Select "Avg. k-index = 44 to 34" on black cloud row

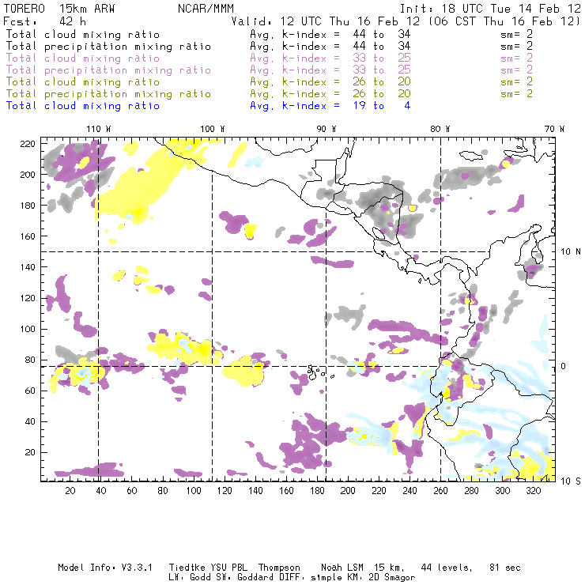pyautogui.click(x=330, y=34)
